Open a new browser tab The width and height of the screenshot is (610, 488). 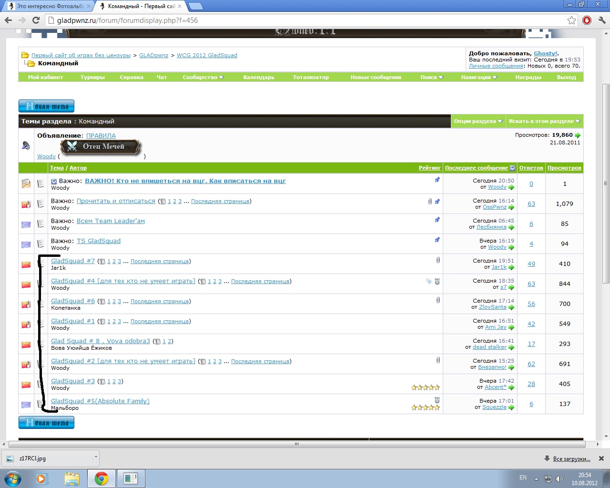pyautogui.click(x=195, y=6)
